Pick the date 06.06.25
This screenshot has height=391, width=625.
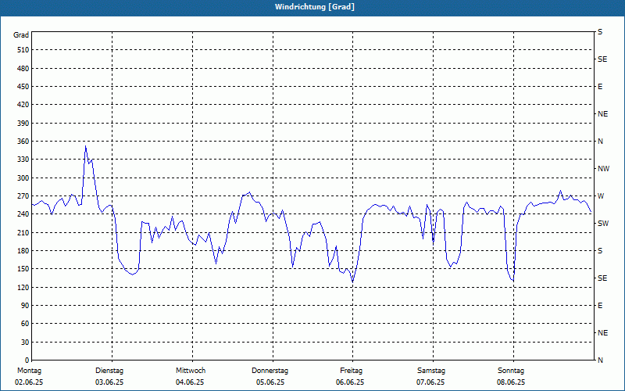pos(350,382)
